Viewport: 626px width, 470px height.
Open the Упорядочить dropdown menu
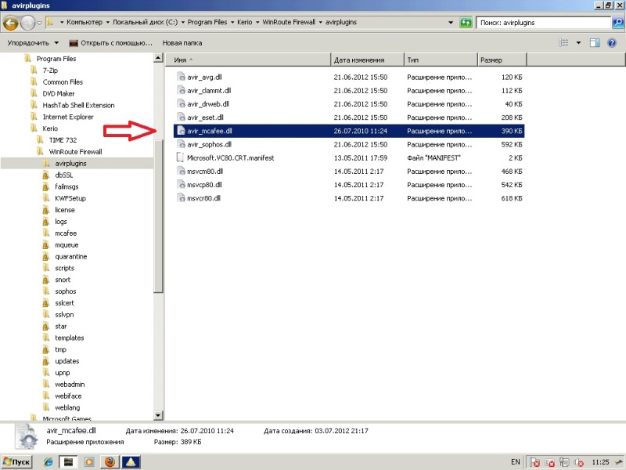33,42
